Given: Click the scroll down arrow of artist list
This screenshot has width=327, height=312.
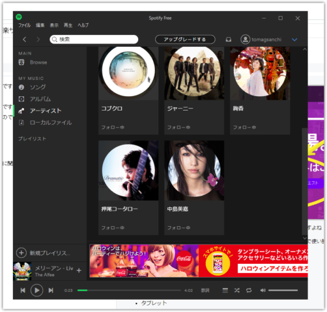Looking at the screenshot, I should (x=305, y=238).
